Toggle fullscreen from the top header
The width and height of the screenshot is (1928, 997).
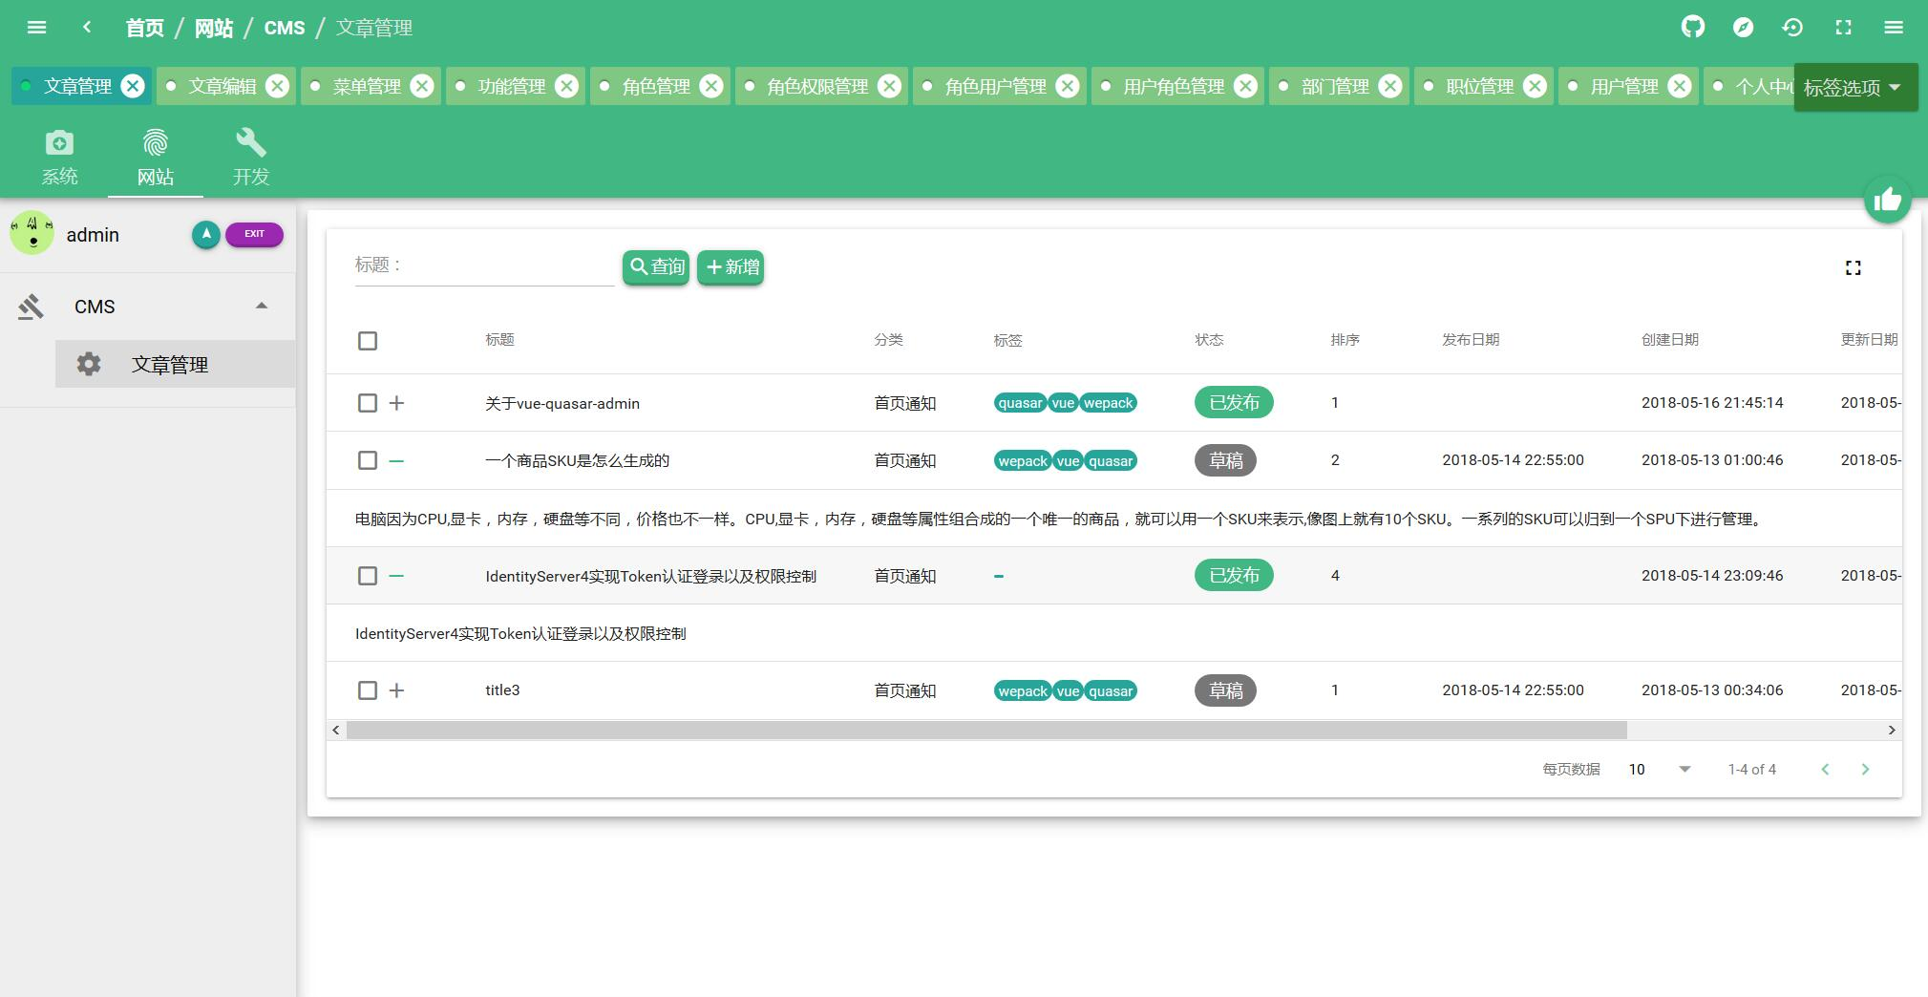1843,27
